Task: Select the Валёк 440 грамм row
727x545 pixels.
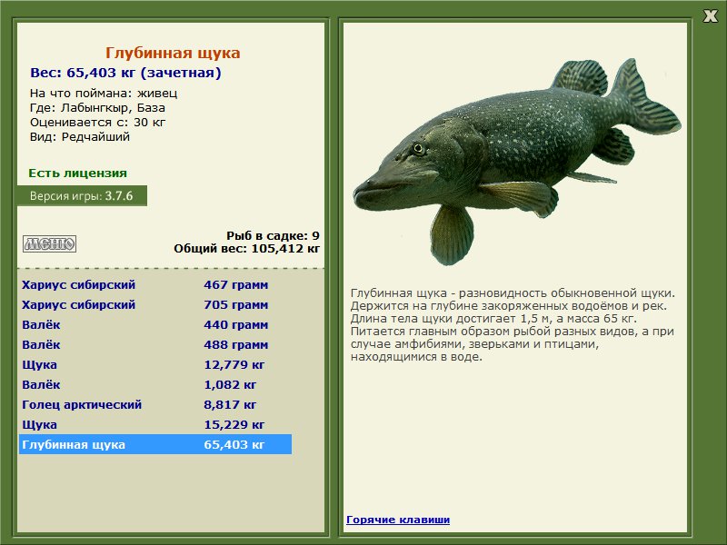Action: (x=155, y=324)
